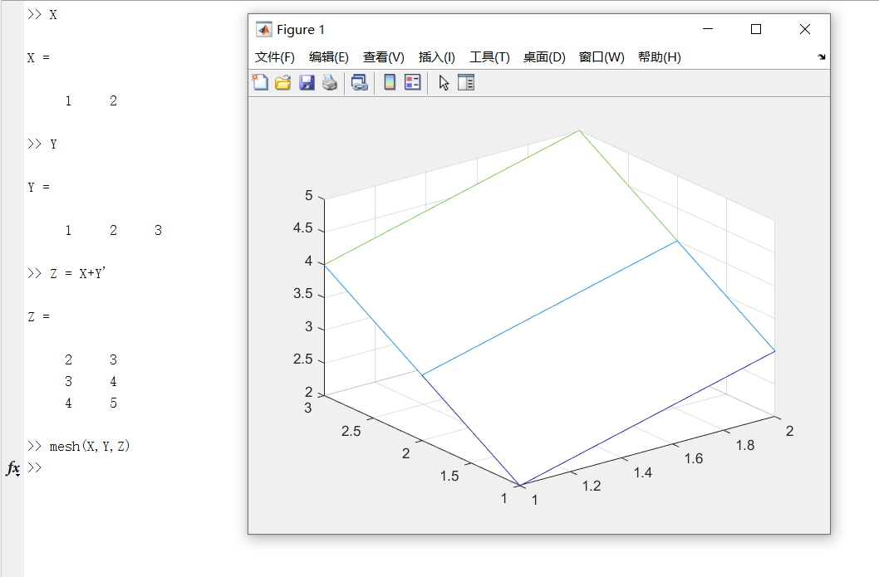Save the figure using the floppy disk icon
The image size is (879, 577).
pos(307,82)
